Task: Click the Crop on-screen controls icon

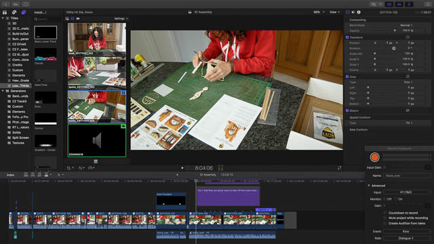Action: [x=408, y=77]
